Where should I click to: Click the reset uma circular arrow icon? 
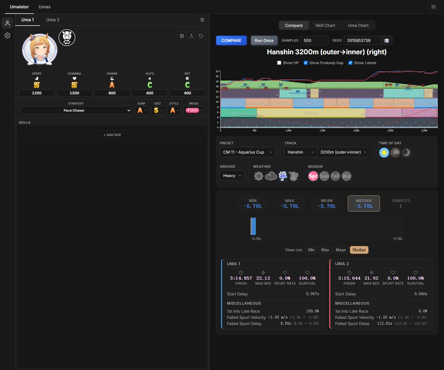(x=201, y=36)
